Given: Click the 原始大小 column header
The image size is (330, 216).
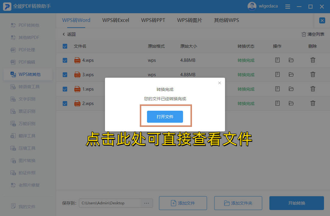Looking at the screenshot, I should pos(189,46).
